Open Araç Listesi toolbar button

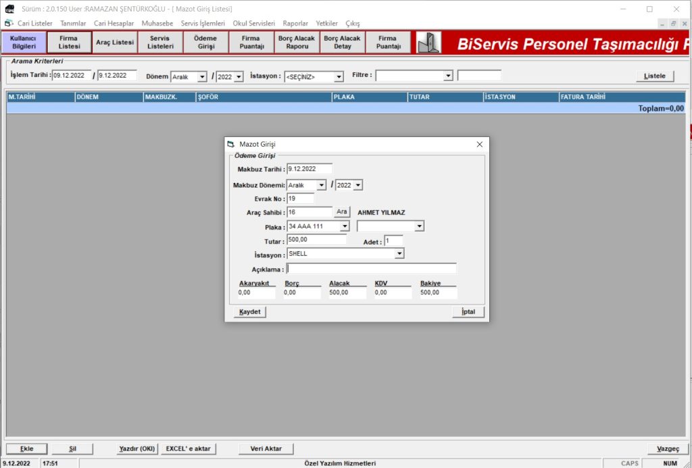coord(115,43)
